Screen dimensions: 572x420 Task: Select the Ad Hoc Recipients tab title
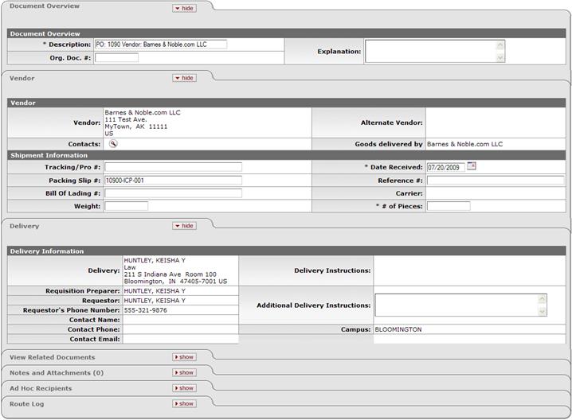[x=41, y=388]
